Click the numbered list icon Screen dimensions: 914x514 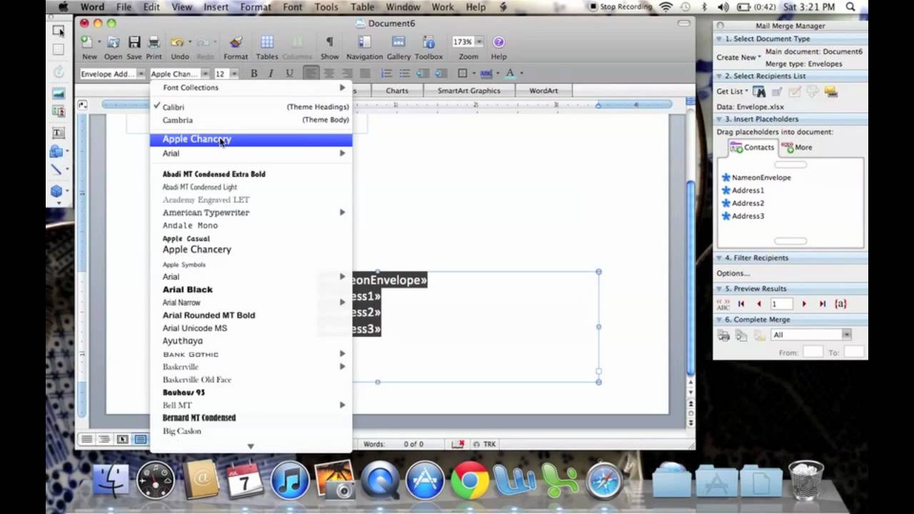[x=386, y=74]
